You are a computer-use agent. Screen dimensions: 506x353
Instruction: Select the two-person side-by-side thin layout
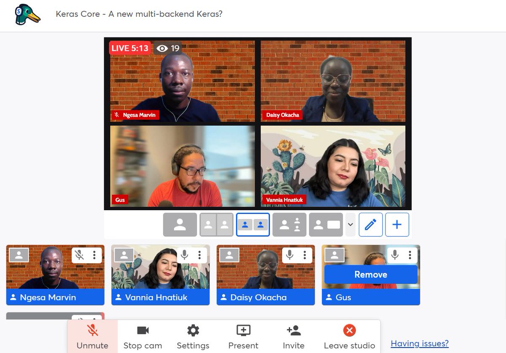click(216, 225)
